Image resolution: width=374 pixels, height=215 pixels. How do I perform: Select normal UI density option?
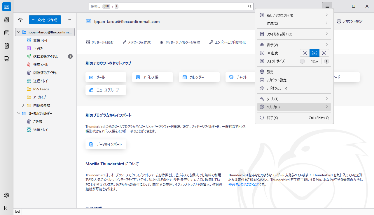(x=314, y=53)
